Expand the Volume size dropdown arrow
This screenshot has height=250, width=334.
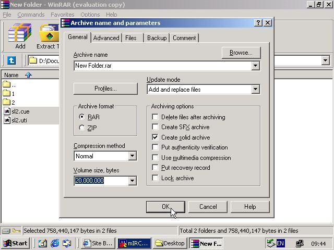(132, 181)
